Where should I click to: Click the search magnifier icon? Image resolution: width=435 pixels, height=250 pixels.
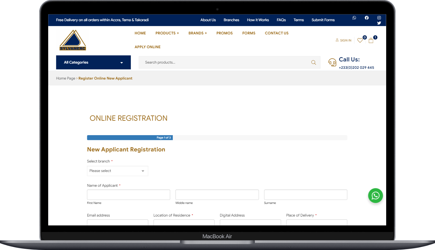[313, 62]
